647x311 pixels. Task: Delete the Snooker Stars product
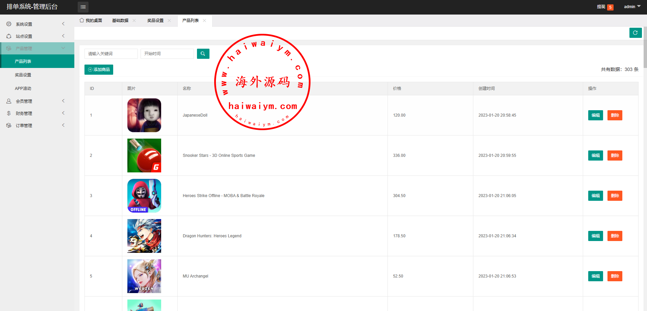pos(615,155)
